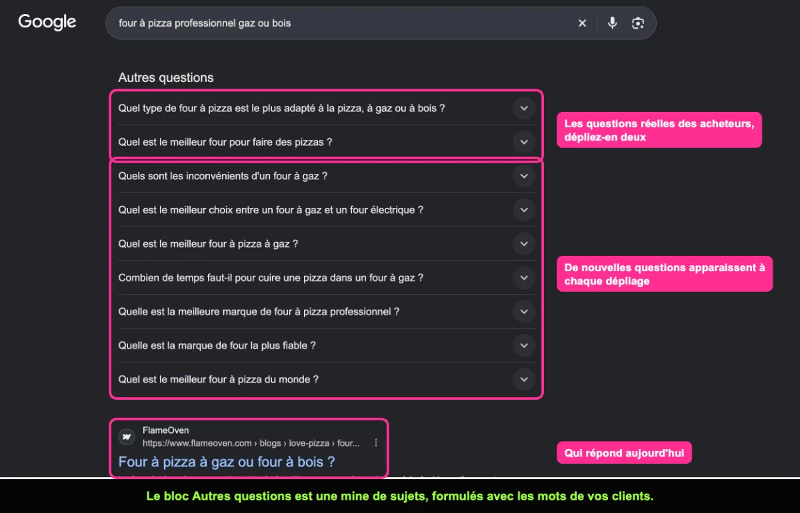Open question text 'Quelle est la meilleure marque de four à pizza professionnel ?'
800x513 pixels.
pos(259,312)
